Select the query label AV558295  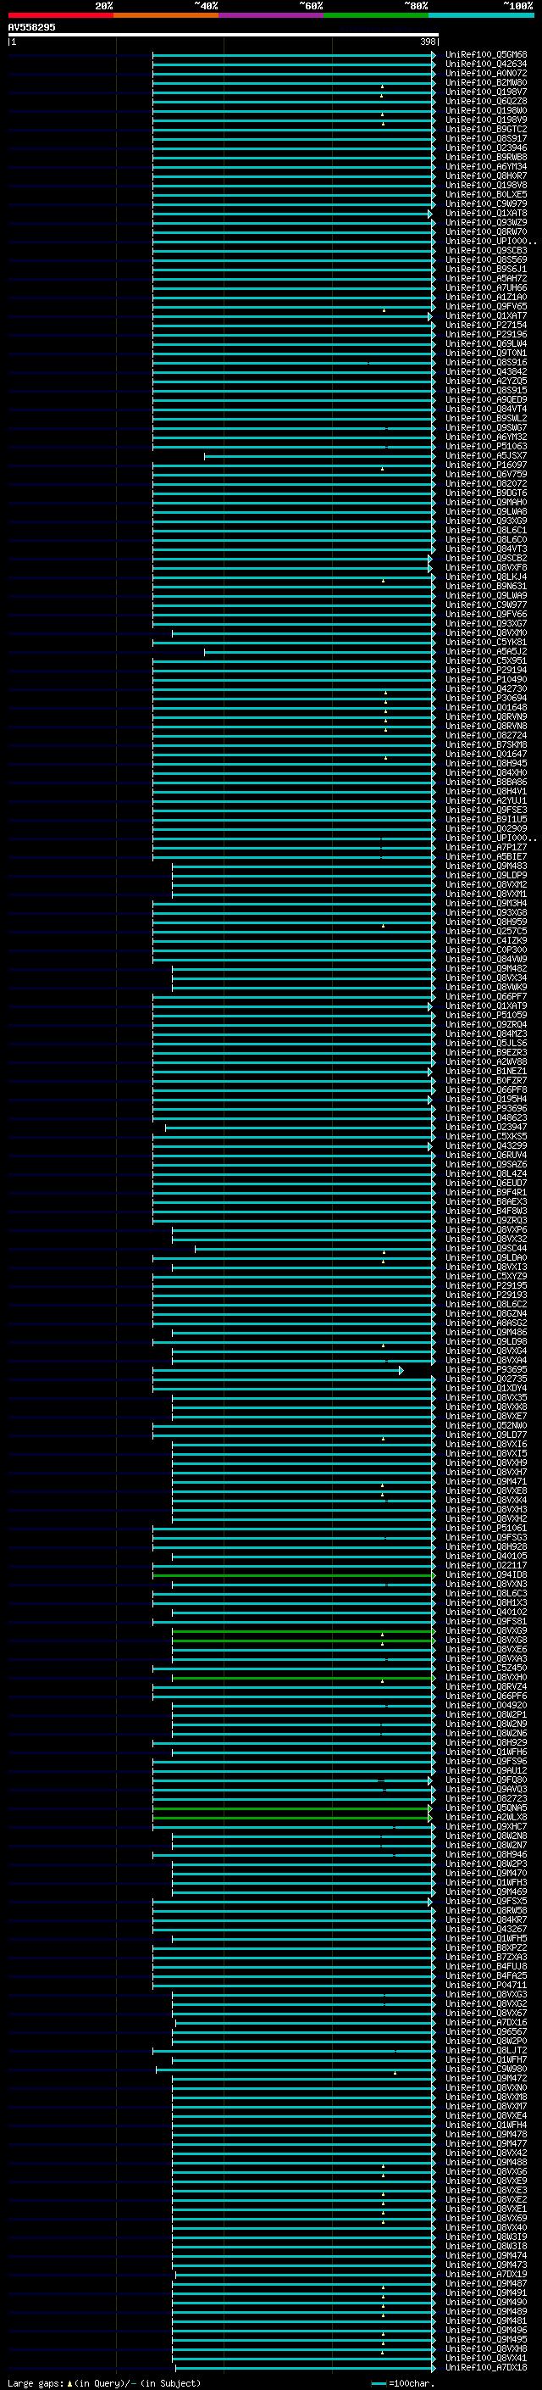click(x=31, y=28)
